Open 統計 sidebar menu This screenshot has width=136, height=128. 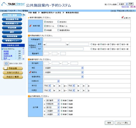[x=12, y=32]
